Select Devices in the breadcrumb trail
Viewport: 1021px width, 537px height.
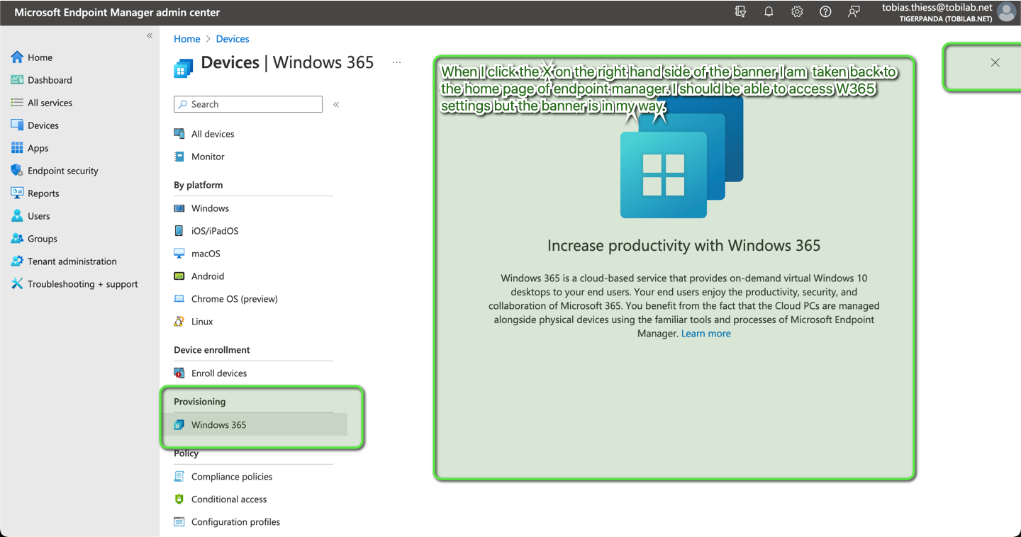pyautogui.click(x=232, y=38)
